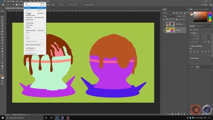Collapse the Transform section
The width and height of the screenshot is (213, 120).
pos(190,33)
